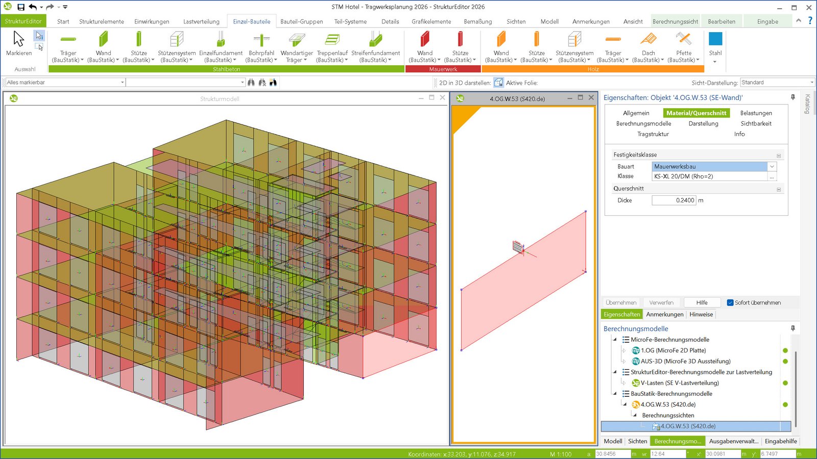Switch to the Belastungen properties tab
This screenshot has width=817, height=459.
click(756, 113)
